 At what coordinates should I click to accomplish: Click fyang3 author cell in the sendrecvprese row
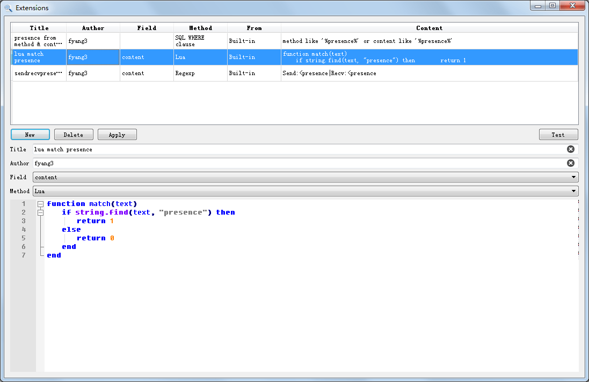[93, 73]
